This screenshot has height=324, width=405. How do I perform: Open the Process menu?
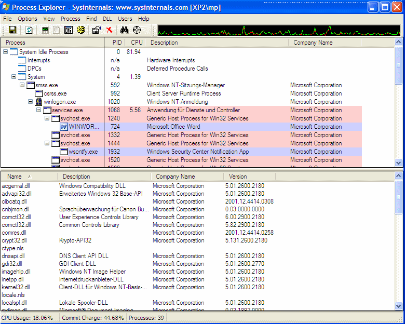(x=70, y=19)
